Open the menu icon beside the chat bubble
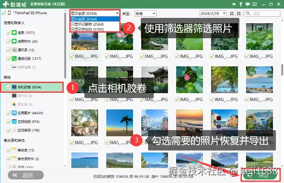This screenshot has width=284, height=183. (255, 4)
